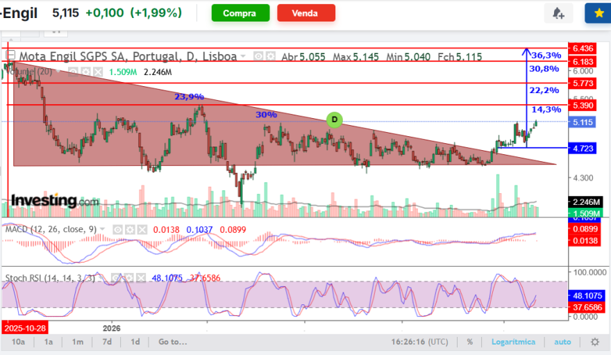This screenshot has height=355, width=611.
Task: Click the red Venda button
Action: [306, 13]
